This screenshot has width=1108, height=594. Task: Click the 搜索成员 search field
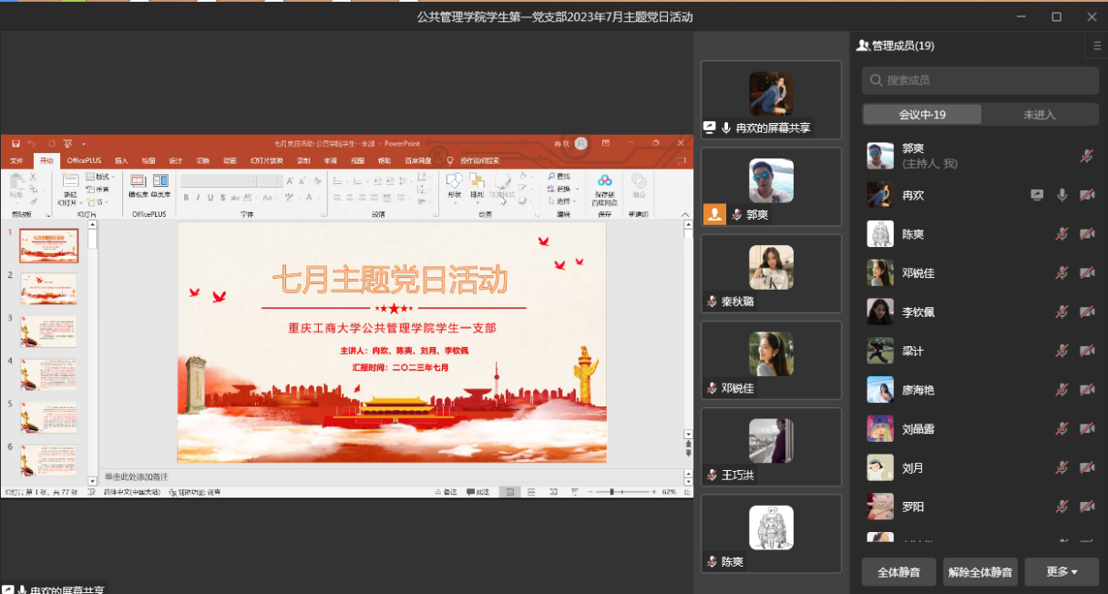(x=989, y=81)
